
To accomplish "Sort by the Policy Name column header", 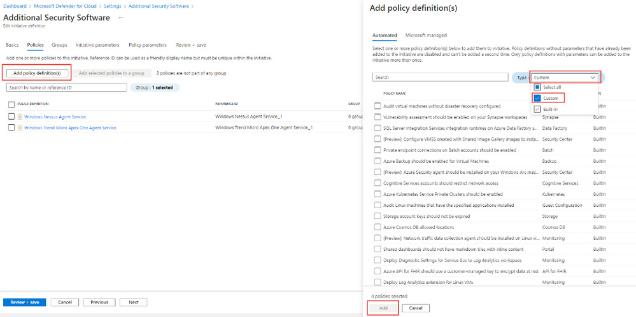I will point(395,93).
